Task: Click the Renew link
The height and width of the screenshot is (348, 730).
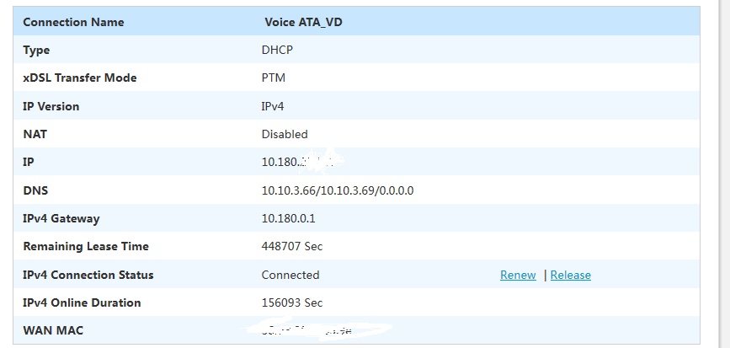Action: tap(518, 275)
